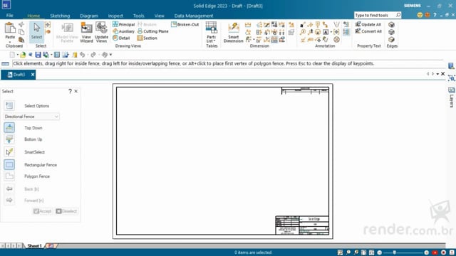Click the Accept button in Select panel
The height and width of the screenshot is (256, 456).
coord(43,211)
